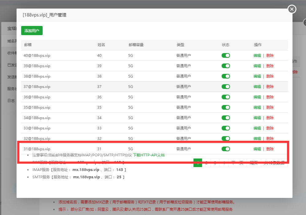Click 删除 for 35@188vps.vip
This screenshot has width=306, height=215.
point(270,107)
